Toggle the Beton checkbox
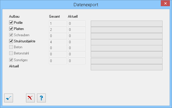 click(11, 47)
